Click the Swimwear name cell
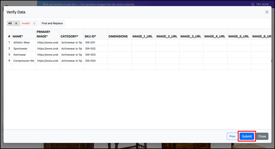Image resolution: width=275 pixels, height=149 pixels. coord(24,55)
